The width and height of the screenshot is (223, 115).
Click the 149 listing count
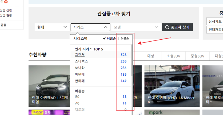123,81
